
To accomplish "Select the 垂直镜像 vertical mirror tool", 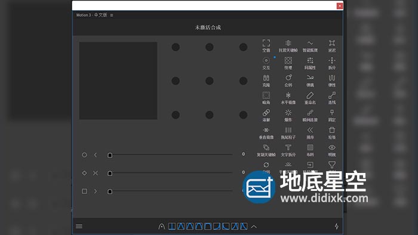I will [x=266, y=133].
